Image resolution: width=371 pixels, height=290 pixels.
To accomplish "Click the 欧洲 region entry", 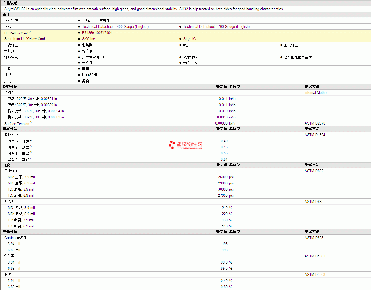I will click(x=187, y=45).
